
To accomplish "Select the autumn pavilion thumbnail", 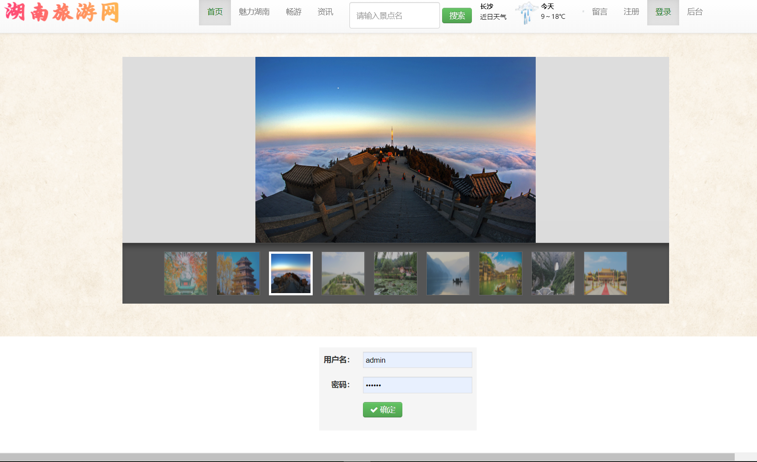I will click(x=186, y=273).
